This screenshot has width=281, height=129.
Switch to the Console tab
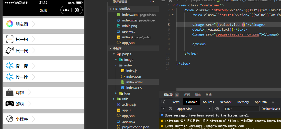[x=192, y=102]
